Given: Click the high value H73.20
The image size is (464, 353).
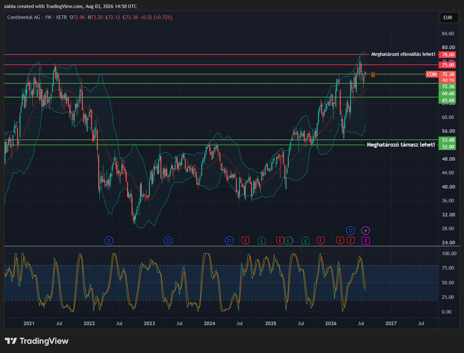Looking at the screenshot, I should click(x=95, y=17).
